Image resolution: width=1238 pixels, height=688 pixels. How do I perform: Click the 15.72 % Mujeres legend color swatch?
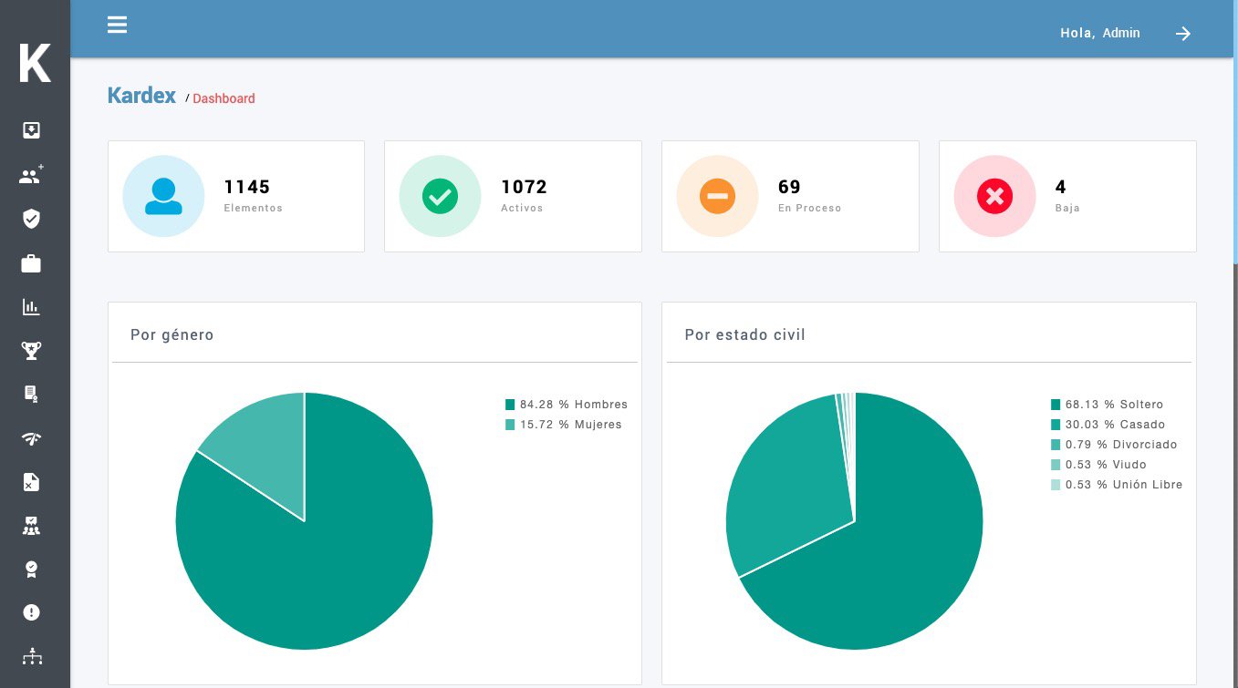pos(510,425)
